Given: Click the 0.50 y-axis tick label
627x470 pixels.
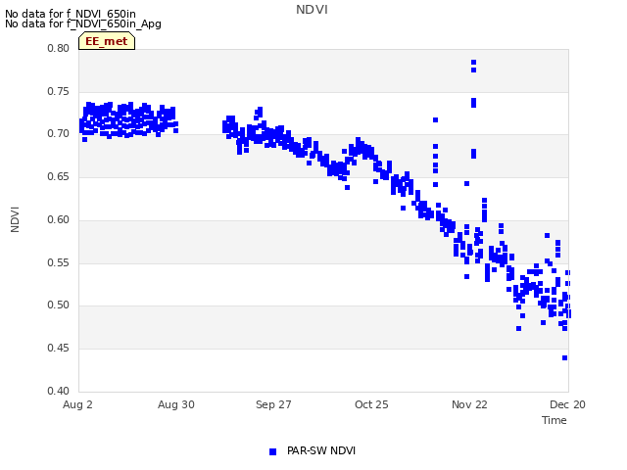Looking at the screenshot, I should tap(59, 305).
